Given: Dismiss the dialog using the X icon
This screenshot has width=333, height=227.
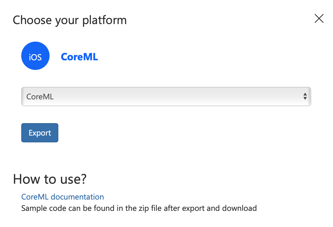Looking at the screenshot, I should click(x=319, y=18).
